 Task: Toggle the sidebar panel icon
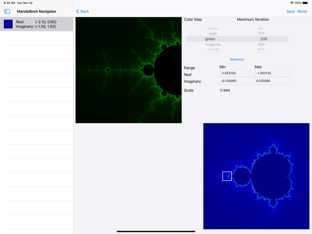(x=7, y=11)
